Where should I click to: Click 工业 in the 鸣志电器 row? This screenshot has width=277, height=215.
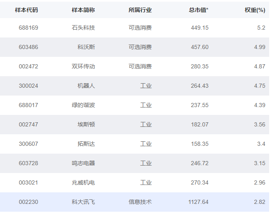coord(146,163)
